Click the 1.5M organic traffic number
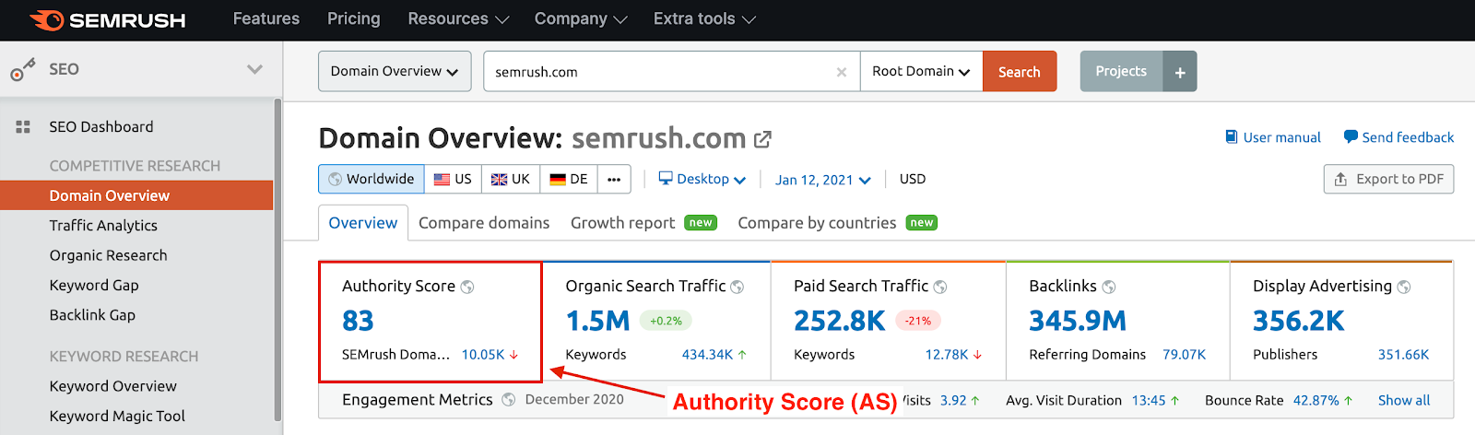1475x435 pixels. click(597, 321)
